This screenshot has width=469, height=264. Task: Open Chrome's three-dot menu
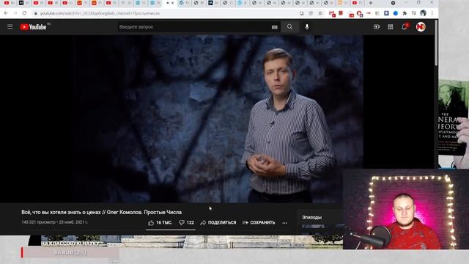432,13
